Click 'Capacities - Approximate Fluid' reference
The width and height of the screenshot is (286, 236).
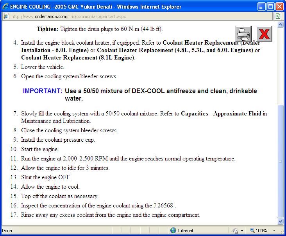[x=221, y=113]
